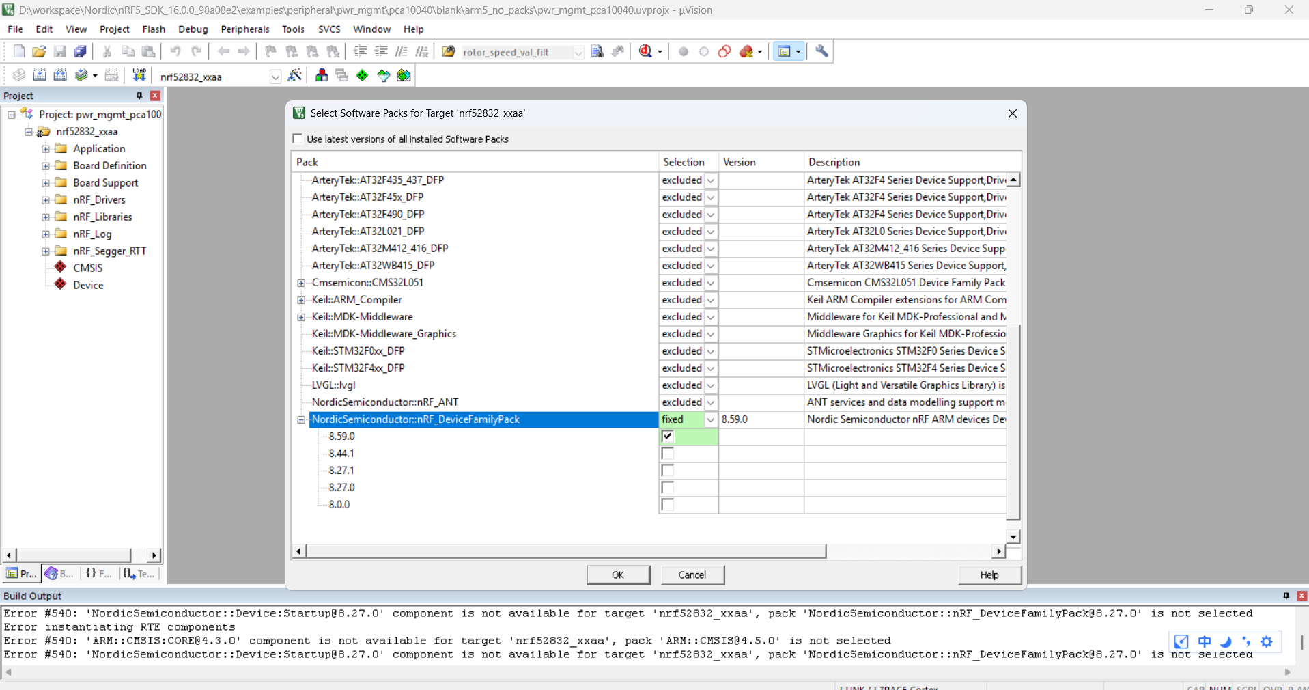This screenshot has width=1309, height=690.
Task: Open the rotor_speed_val_filt search dropdown
Action: 578,52
